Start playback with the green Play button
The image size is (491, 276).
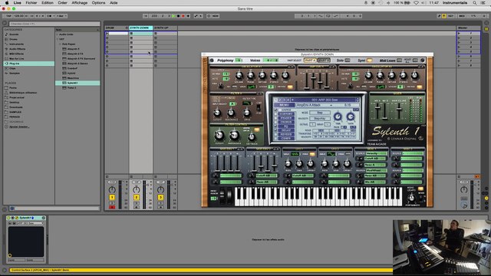(x=173, y=16)
